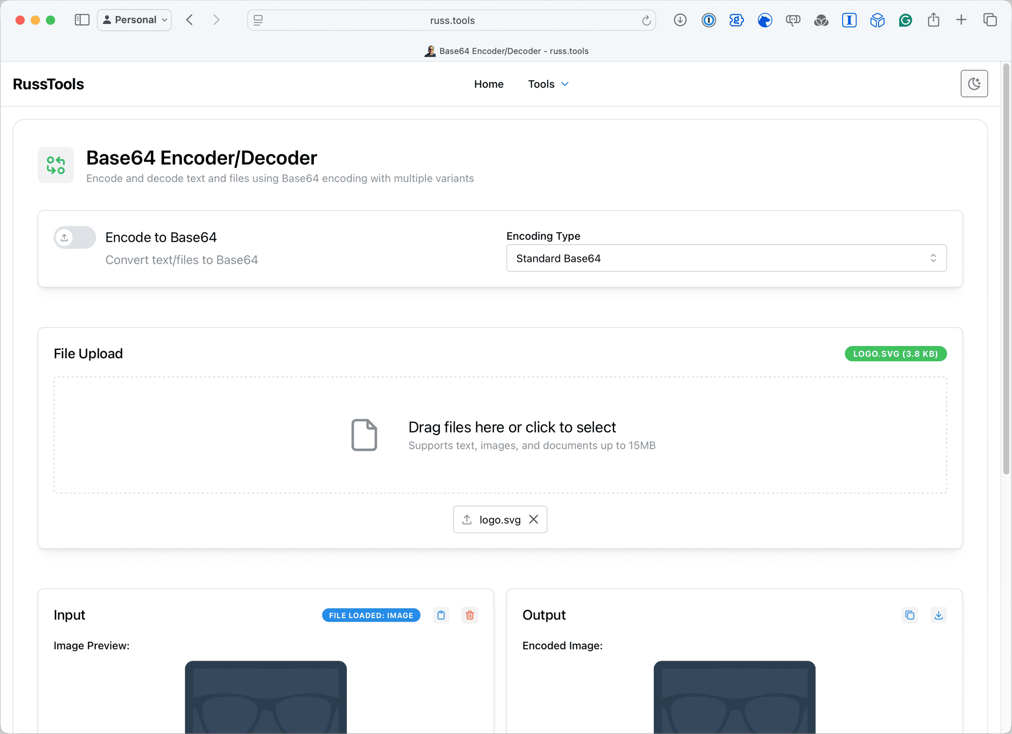Viewport: 1012px width, 734px height.
Task: Copy the Output to clipboard
Action: [x=909, y=615]
